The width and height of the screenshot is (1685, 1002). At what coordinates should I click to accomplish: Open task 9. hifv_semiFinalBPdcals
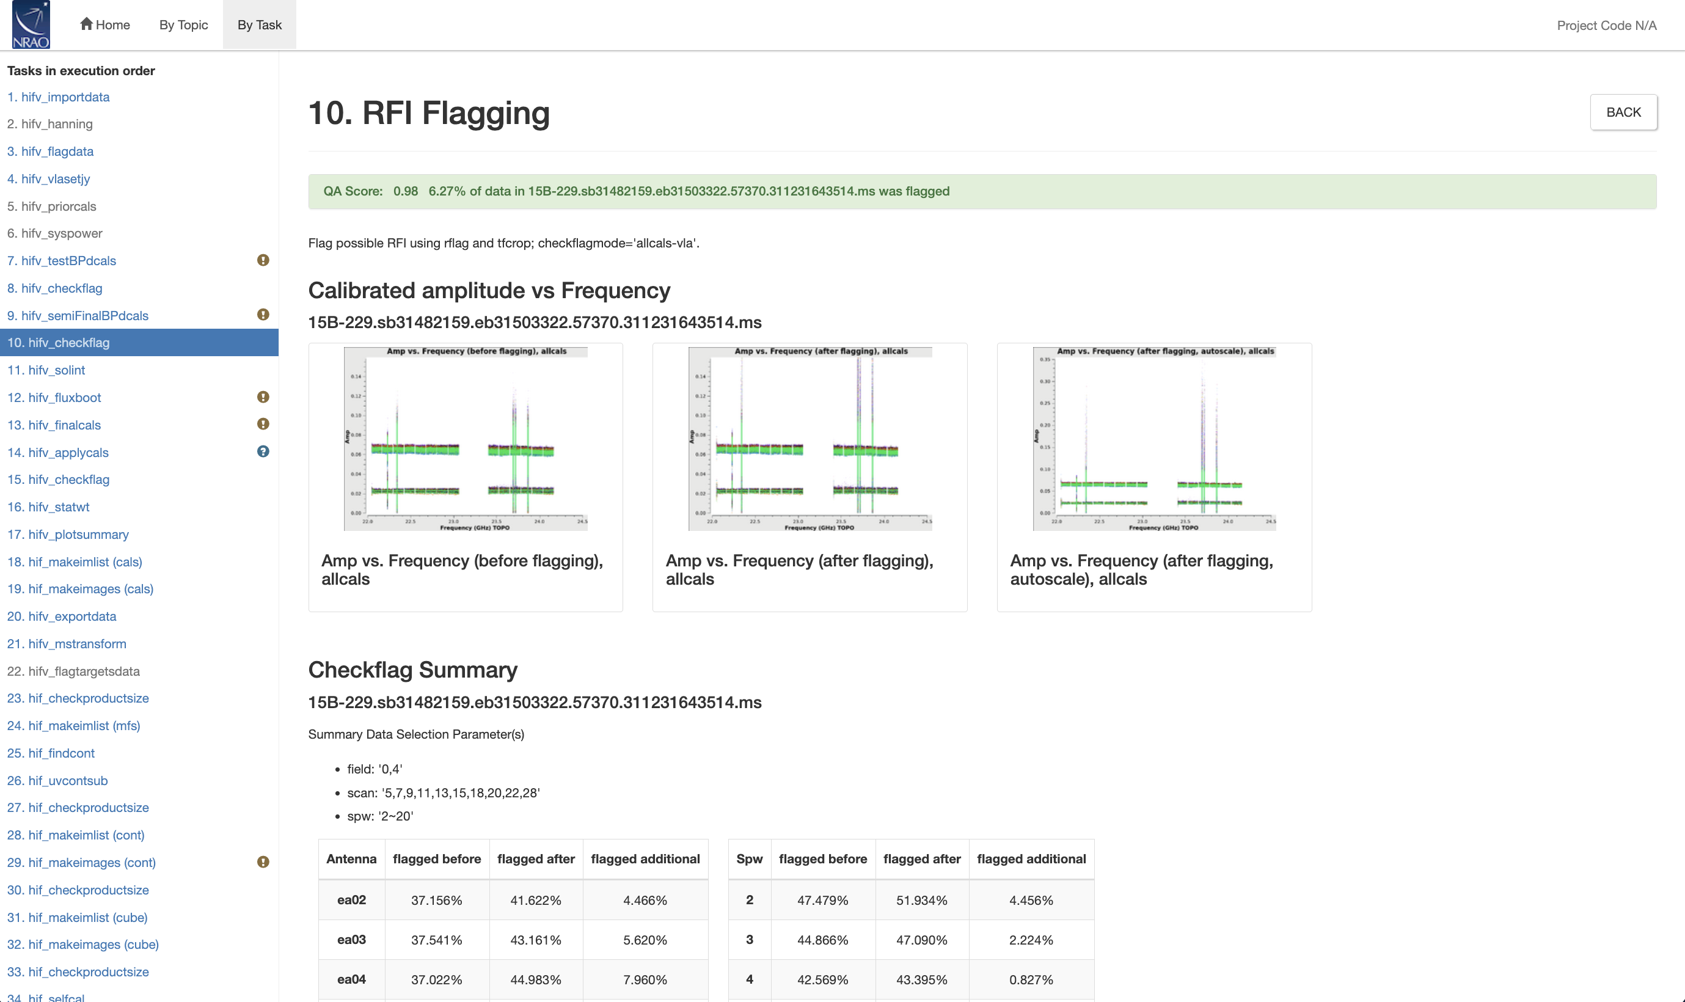[x=78, y=316]
